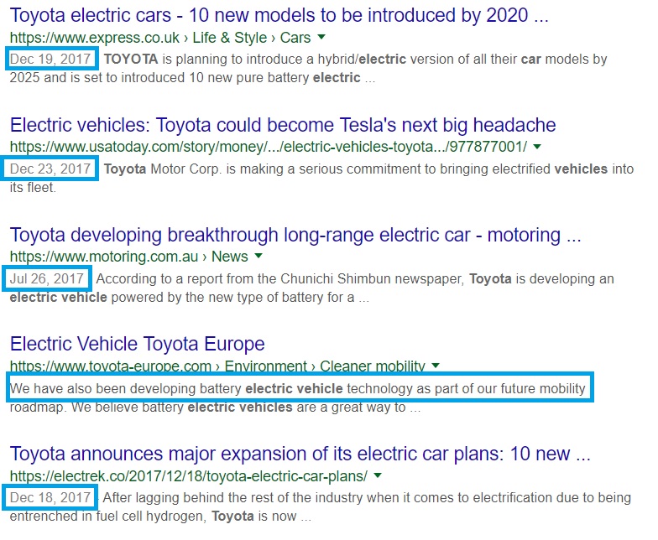Open the Toyota electric cars 10 new models result
This screenshot has height=540, width=658.
[x=279, y=16]
